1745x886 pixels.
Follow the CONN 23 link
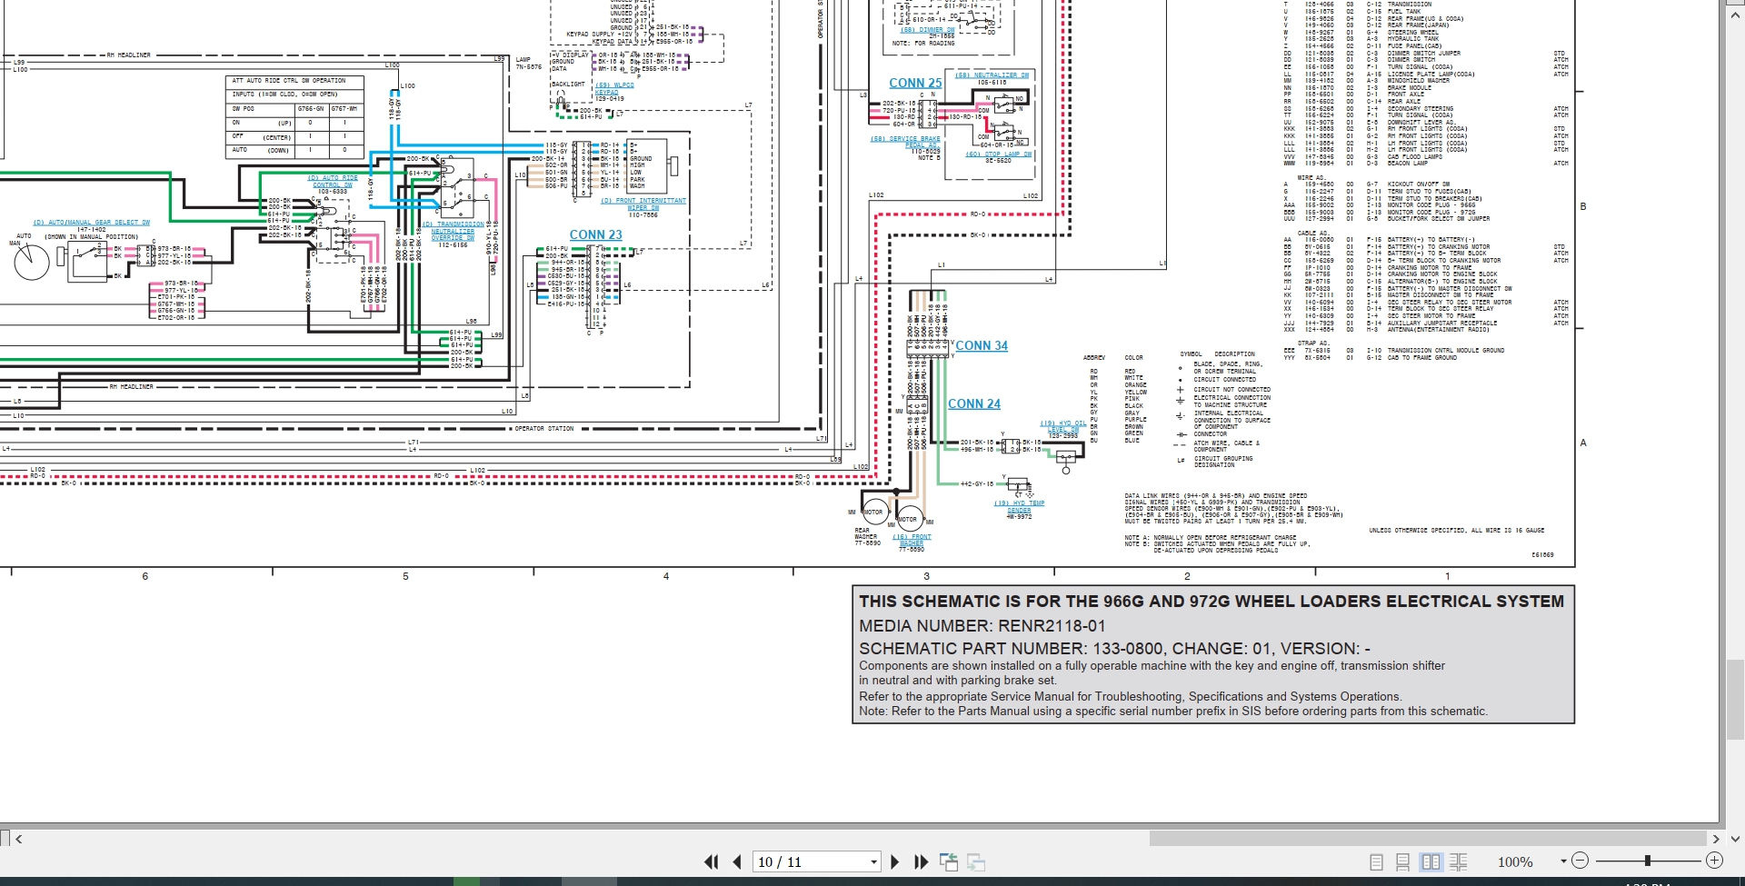pyautogui.click(x=595, y=234)
